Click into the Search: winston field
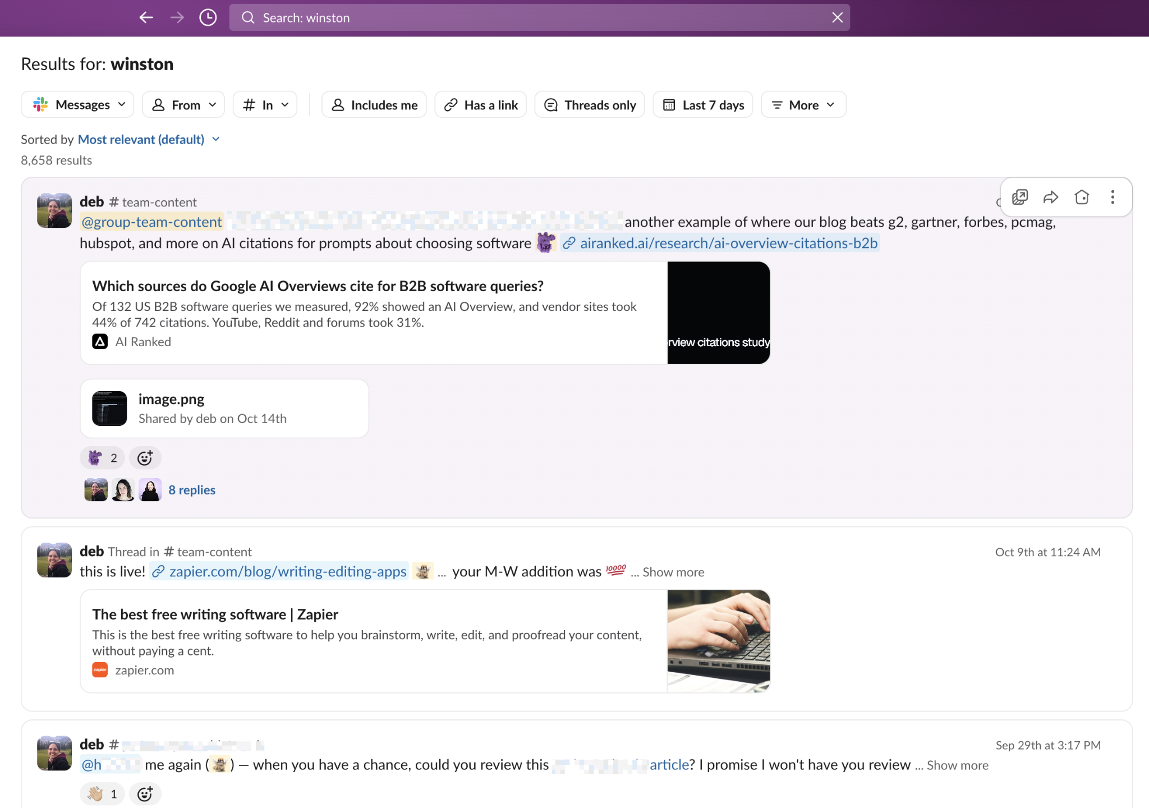 coord(539,17)
